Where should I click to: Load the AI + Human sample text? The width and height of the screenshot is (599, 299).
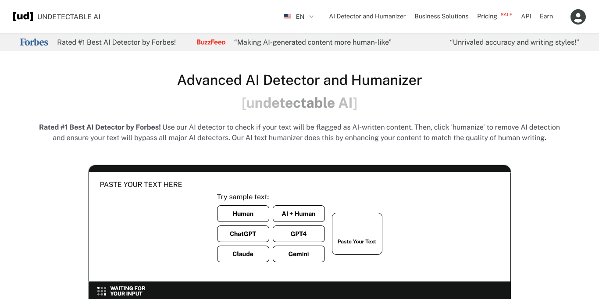299,214
